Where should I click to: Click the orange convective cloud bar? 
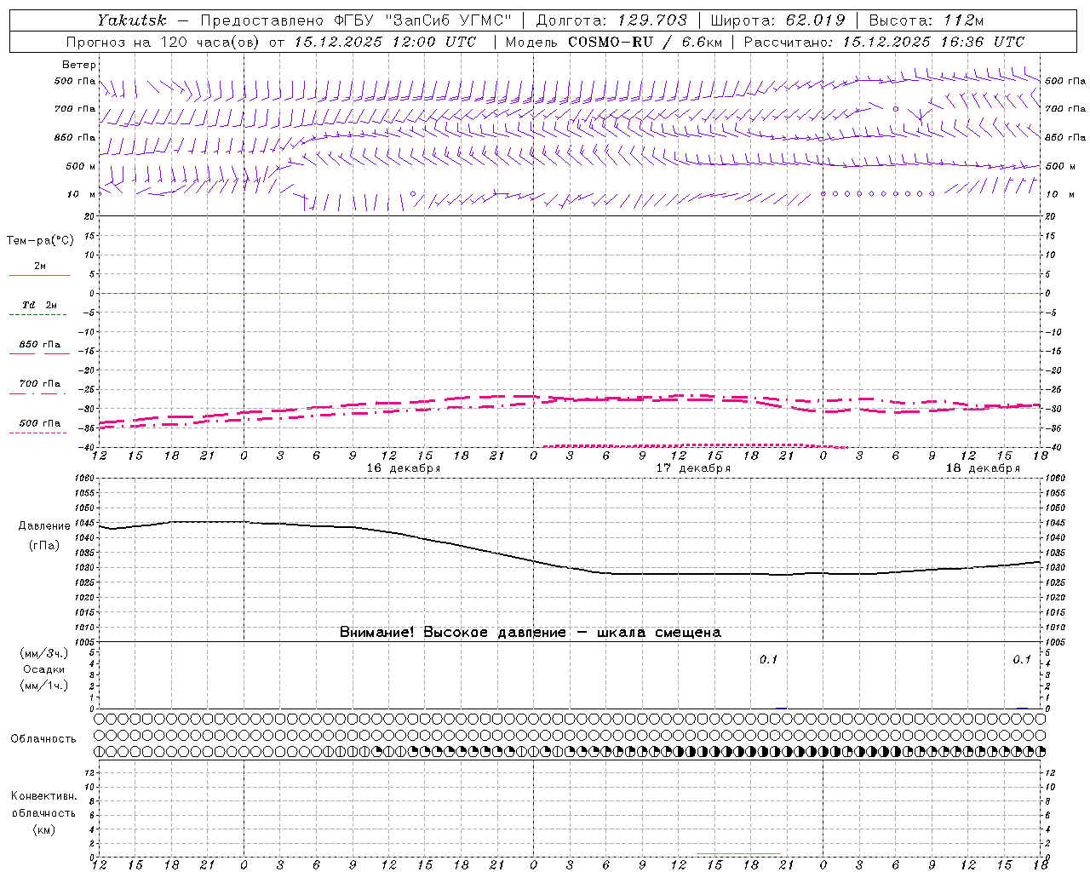(738, 853)
